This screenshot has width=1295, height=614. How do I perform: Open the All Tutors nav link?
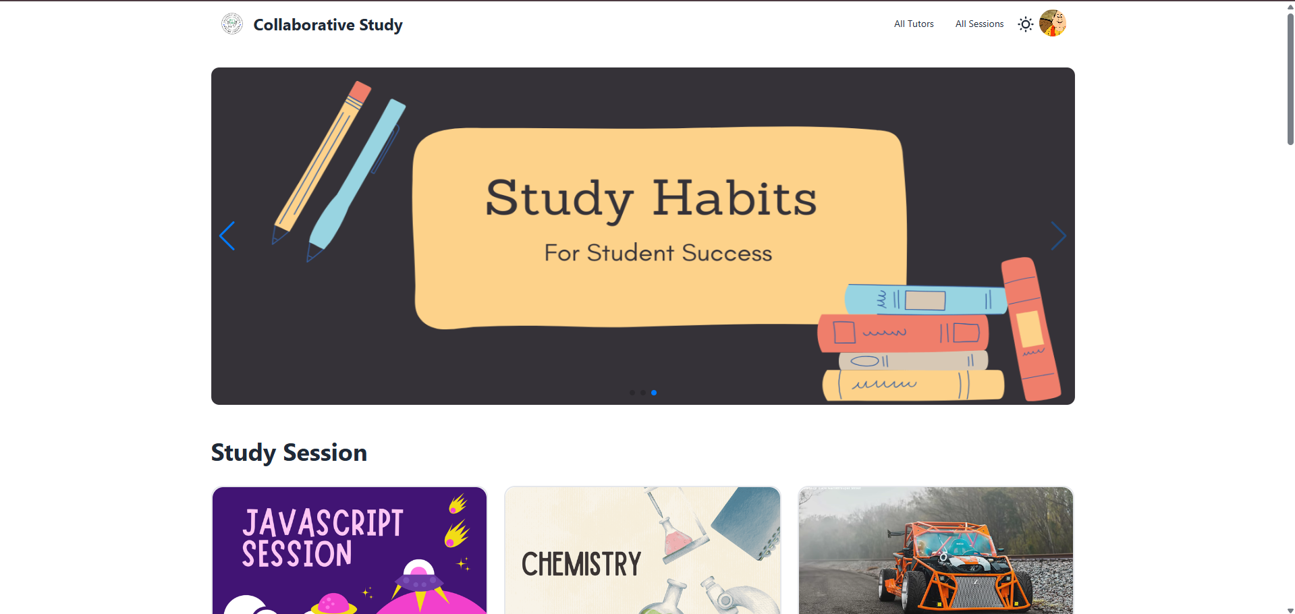[914, 24]
